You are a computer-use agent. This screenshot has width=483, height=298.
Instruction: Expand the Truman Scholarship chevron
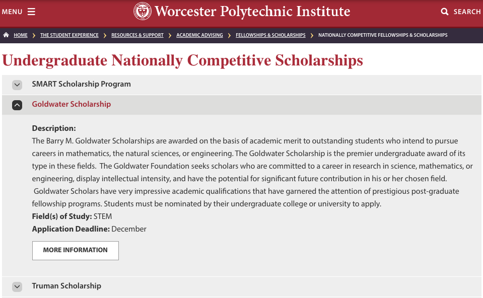tap(17, 286)
